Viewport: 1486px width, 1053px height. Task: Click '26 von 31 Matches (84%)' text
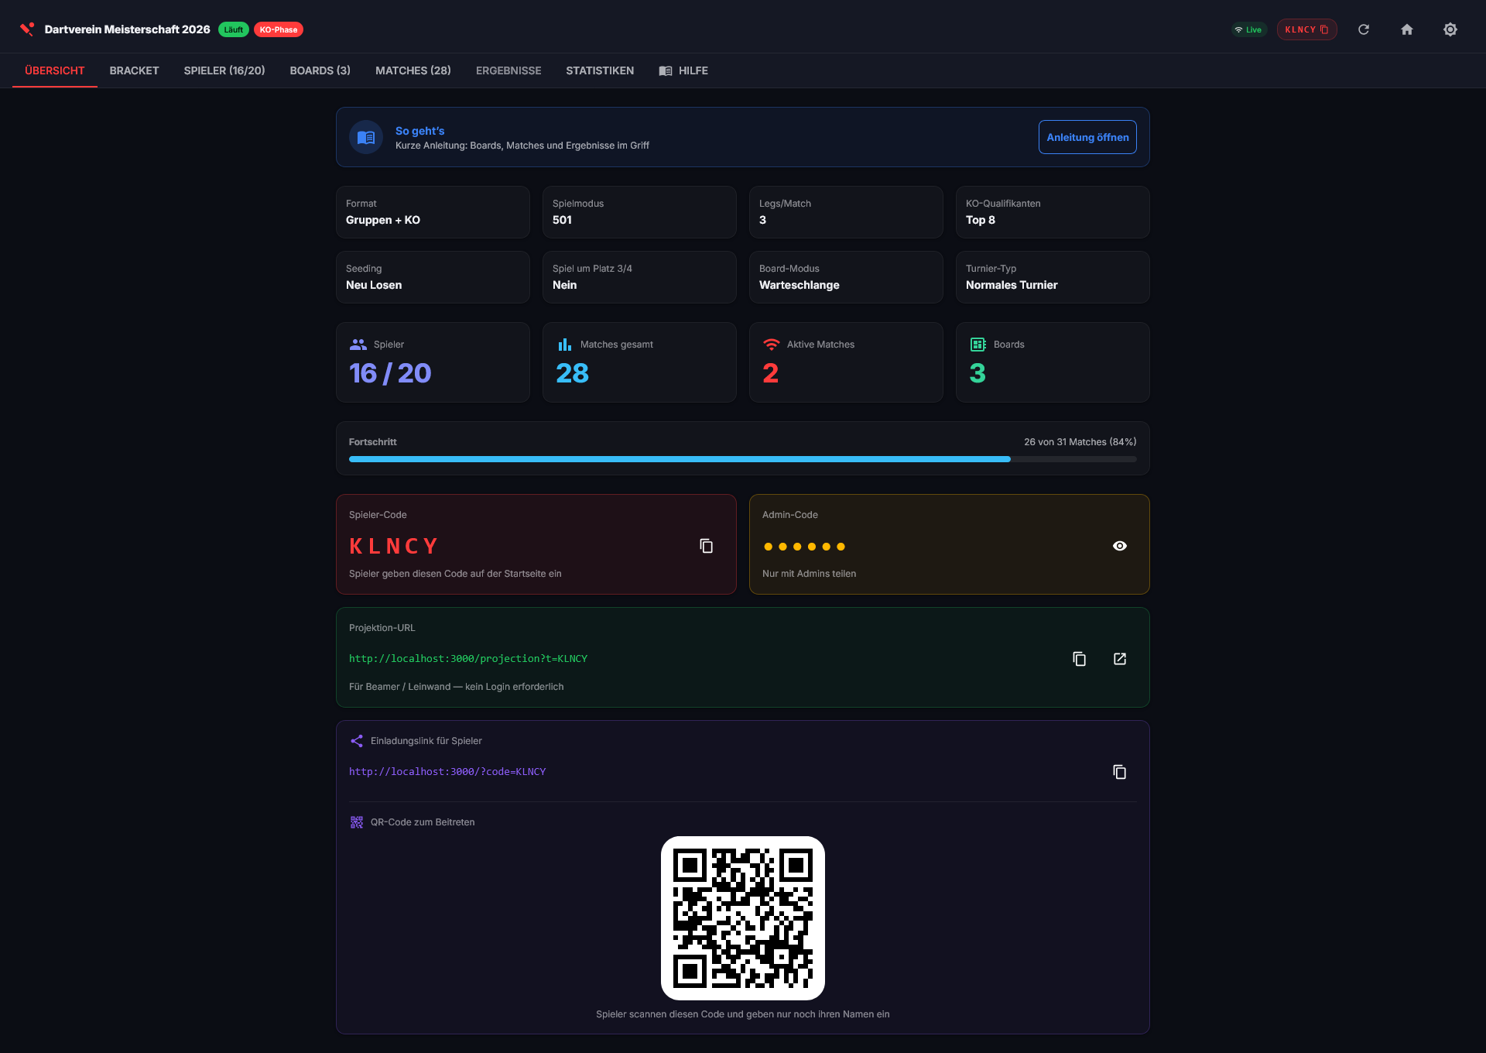tap(1080, 442)
